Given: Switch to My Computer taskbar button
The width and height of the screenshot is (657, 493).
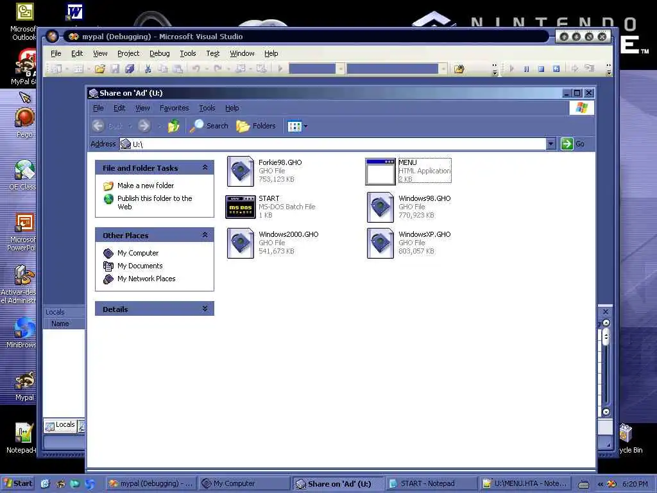Looking at the screenshot, I should (x=243, y=483).
